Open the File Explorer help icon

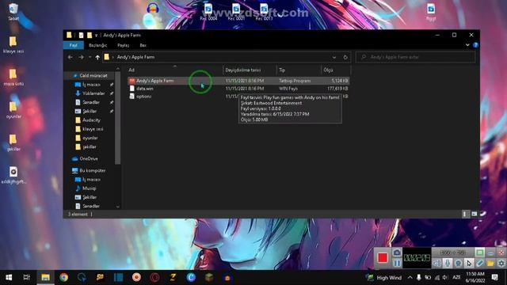pyautogui.click(x=475, y=45)
